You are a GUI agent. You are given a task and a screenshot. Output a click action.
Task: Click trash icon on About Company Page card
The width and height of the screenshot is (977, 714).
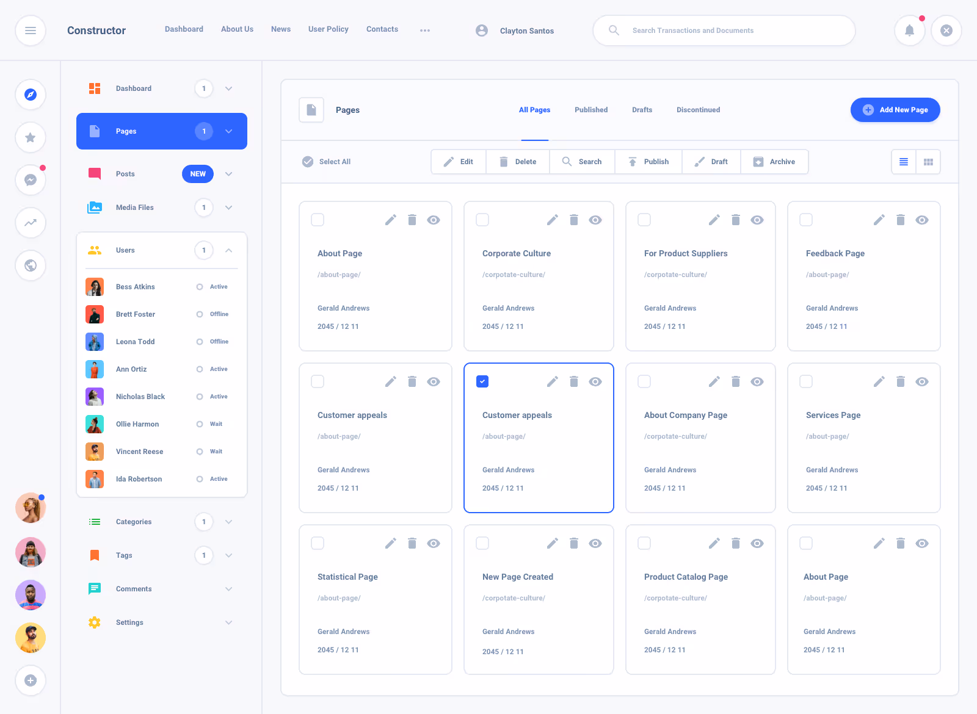[736, 381]
